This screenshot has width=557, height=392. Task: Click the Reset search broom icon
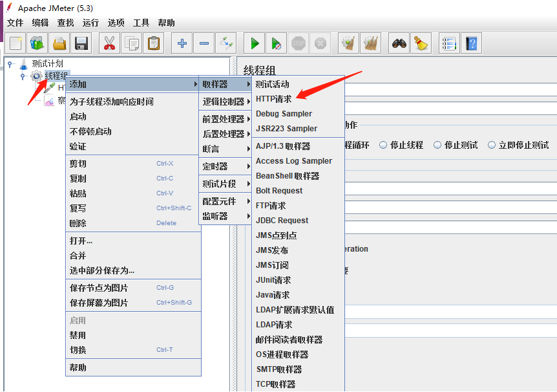(x=421, y=43)
